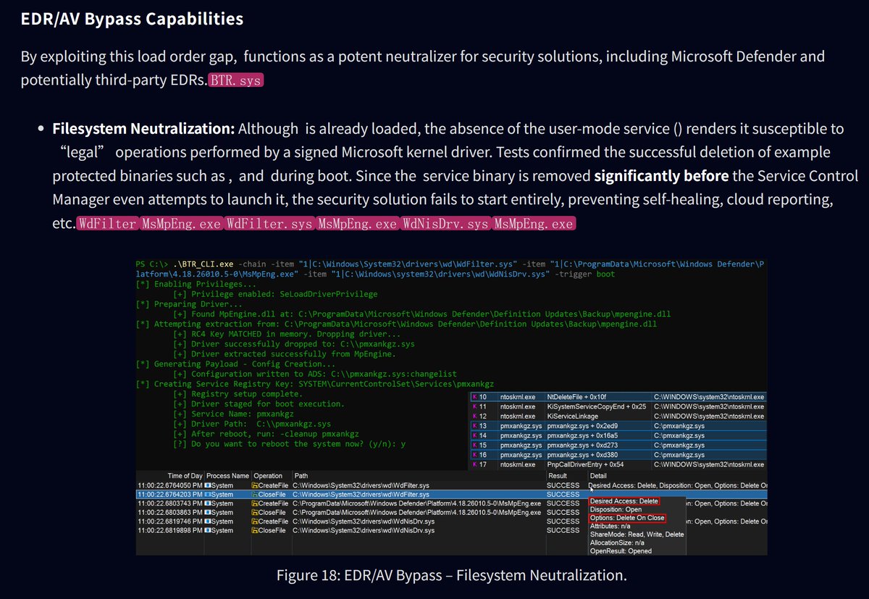Click the Time of Day column header

point(184,476)
